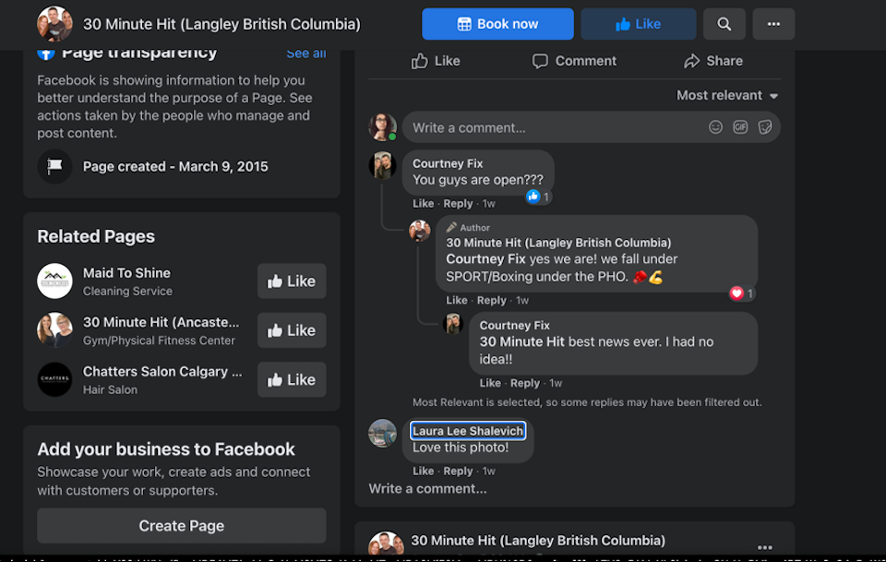Select the 'Page created - March 9, 2015' text
Viewport: 886px width, 562px height.
[175, 167]
